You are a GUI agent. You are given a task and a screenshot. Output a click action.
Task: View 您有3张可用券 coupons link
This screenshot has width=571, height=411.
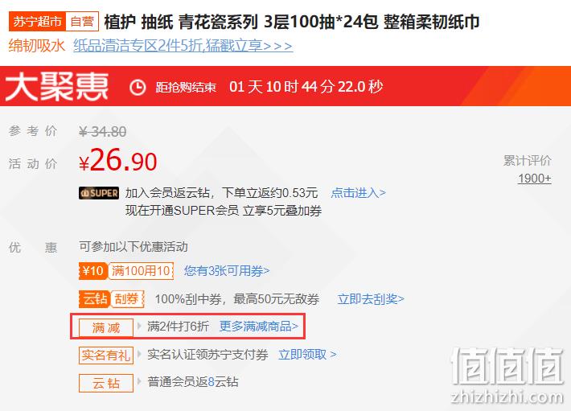click(x=227, y=271)
